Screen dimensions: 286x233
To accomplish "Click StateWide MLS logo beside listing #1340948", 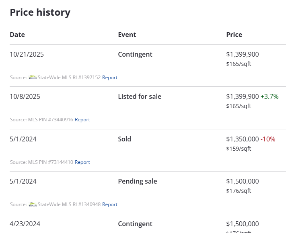I will pos(33,204).
